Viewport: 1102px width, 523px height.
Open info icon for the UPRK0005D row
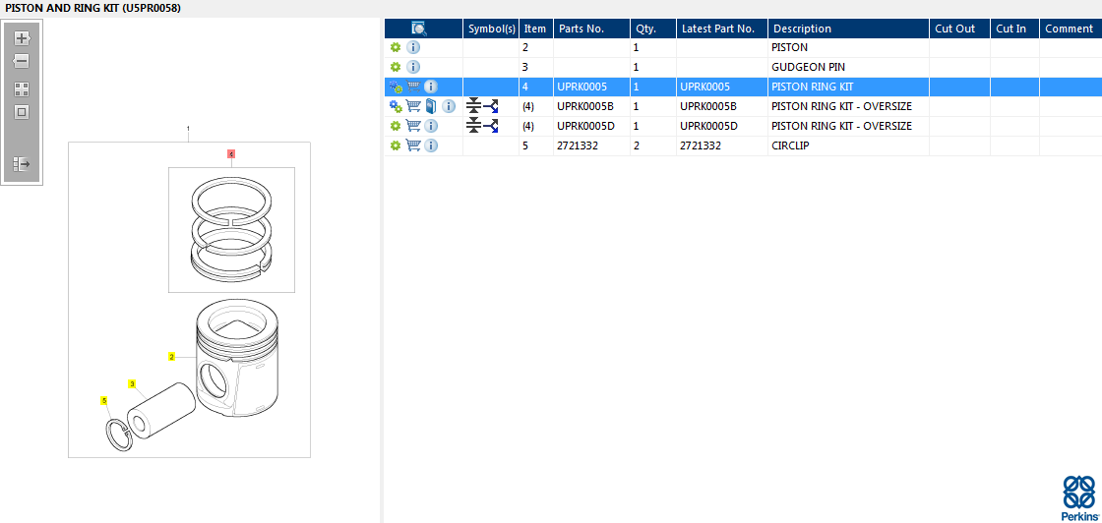pyautogui.click(x=431, y=127)
